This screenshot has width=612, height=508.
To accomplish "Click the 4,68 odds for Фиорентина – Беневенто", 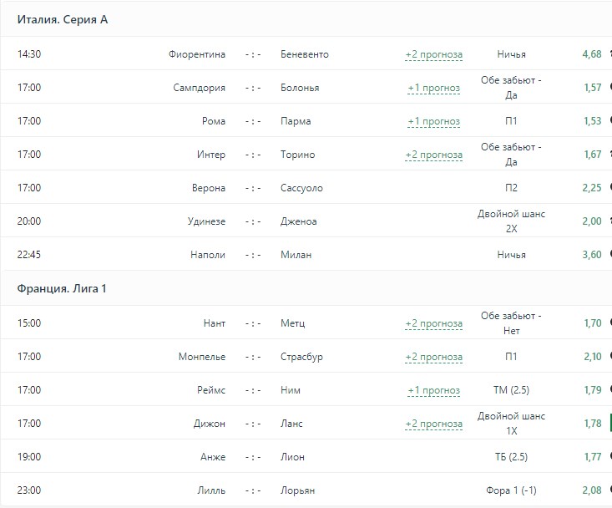I will pos(592,54).
